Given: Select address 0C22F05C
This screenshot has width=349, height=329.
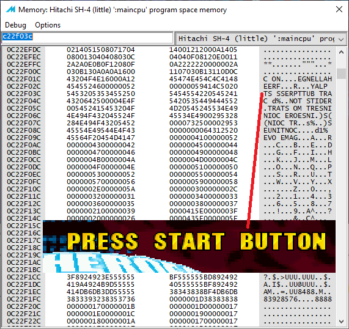Looking at the screenshot, I should point(24,108).
